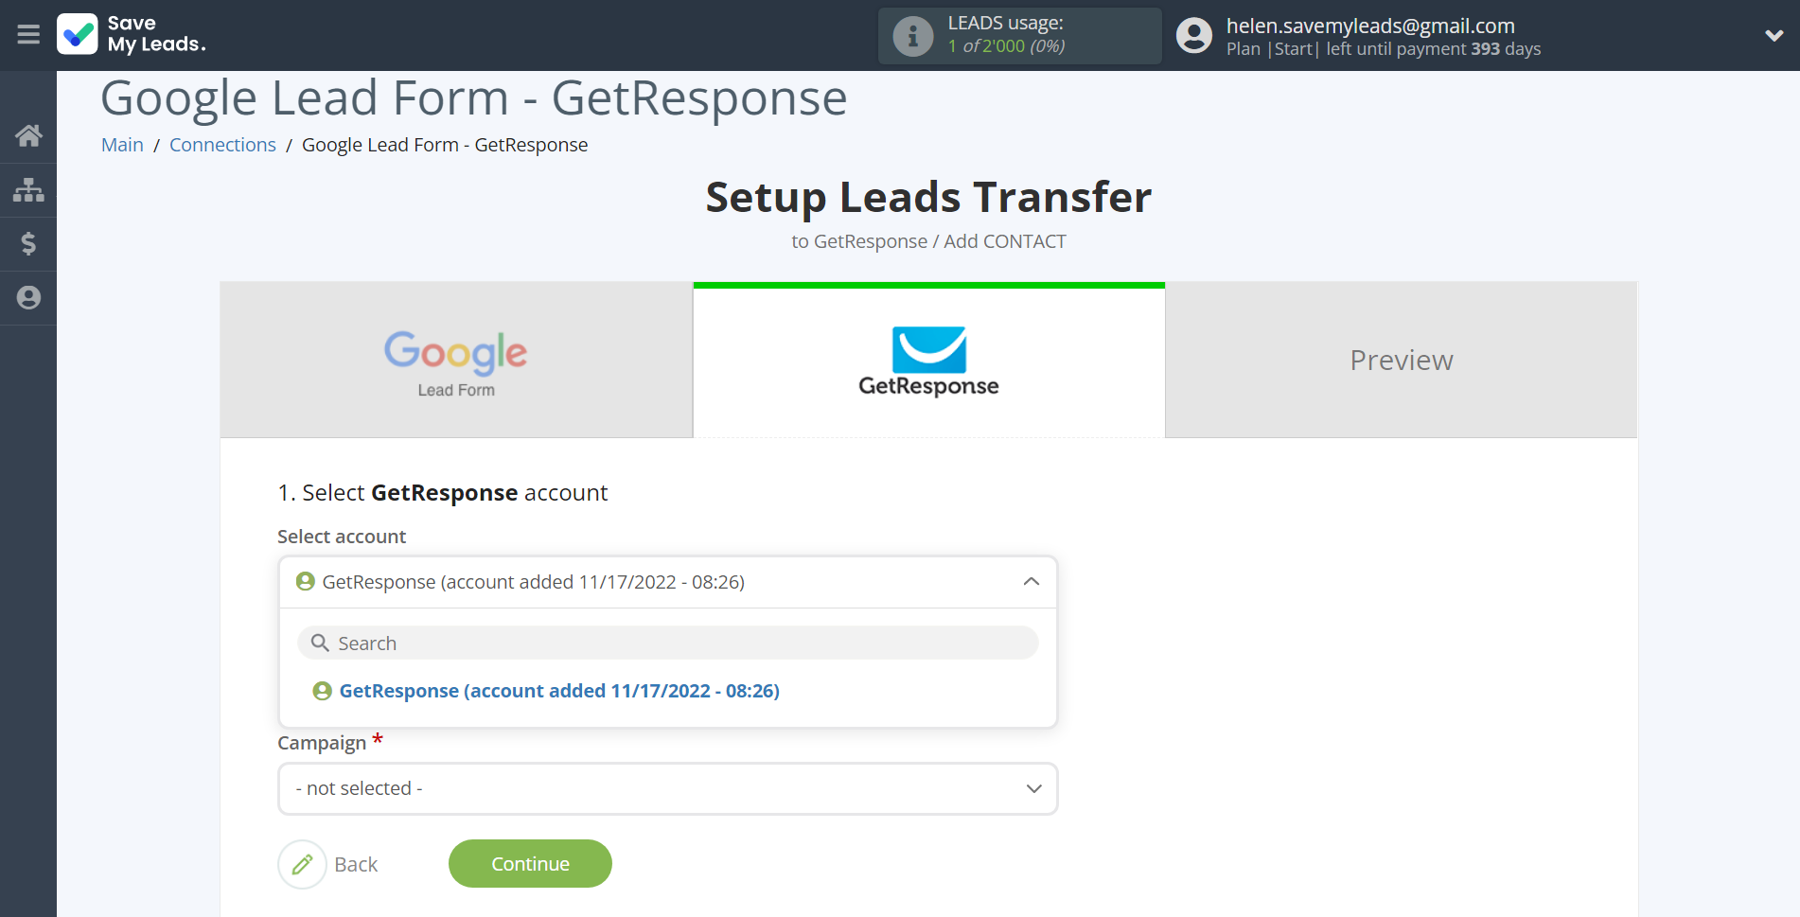This screenshot has width=1800, height=917.
Task: Open the Campaign dropdown
Action: pyautogui.click(x=667, y=788)
